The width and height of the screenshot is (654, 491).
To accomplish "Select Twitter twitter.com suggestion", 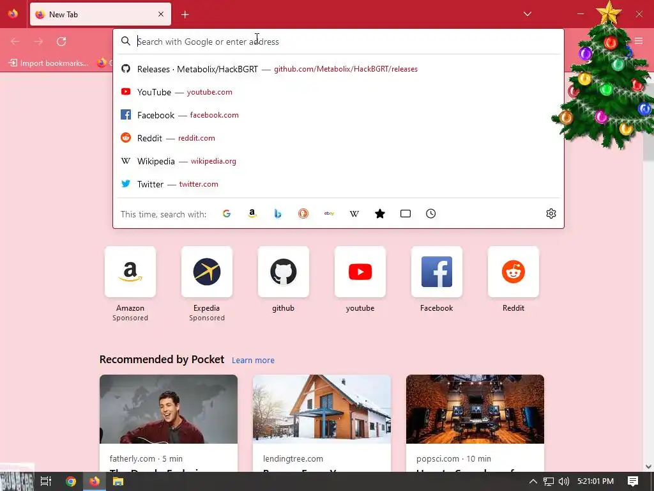I will pos(338,183).
